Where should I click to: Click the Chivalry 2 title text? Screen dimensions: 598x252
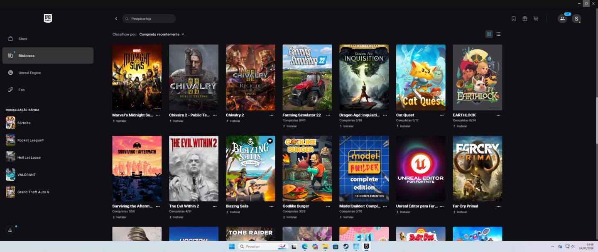point(235,115)
